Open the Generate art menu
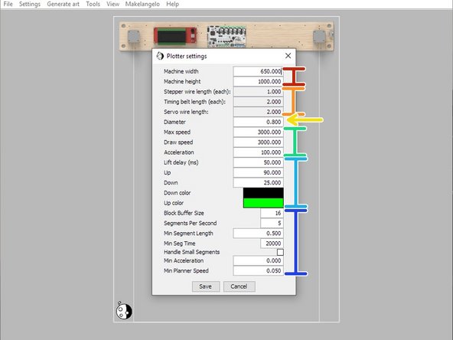453x340 pixels. (64, 4)
